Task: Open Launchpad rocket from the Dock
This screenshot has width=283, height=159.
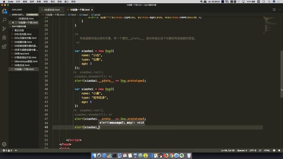Action: 99,155
